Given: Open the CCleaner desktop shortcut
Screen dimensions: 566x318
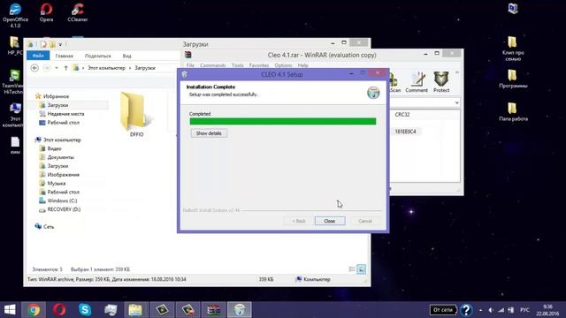Looking at the screenshot, I should (x=78, y=12).
